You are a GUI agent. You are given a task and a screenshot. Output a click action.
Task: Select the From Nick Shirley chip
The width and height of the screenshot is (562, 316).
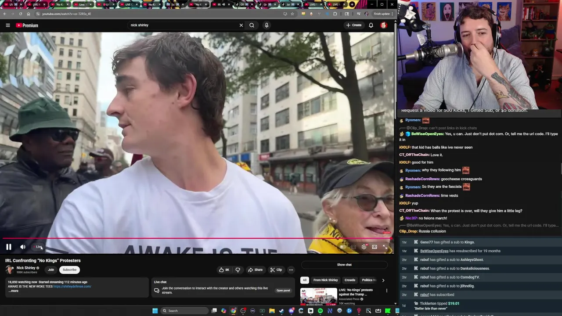(326, 280)
